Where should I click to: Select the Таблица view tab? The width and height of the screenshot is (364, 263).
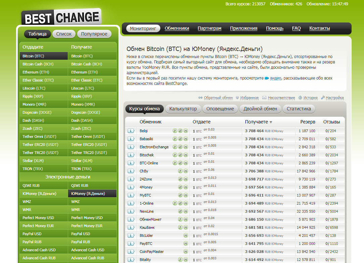[37, 34]
